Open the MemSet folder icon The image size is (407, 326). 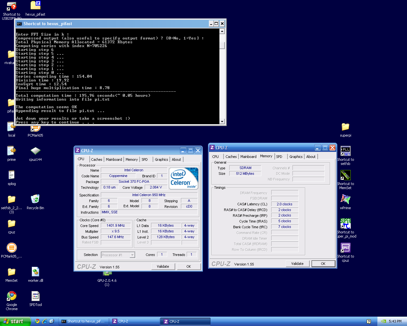[x=11, y=272]
